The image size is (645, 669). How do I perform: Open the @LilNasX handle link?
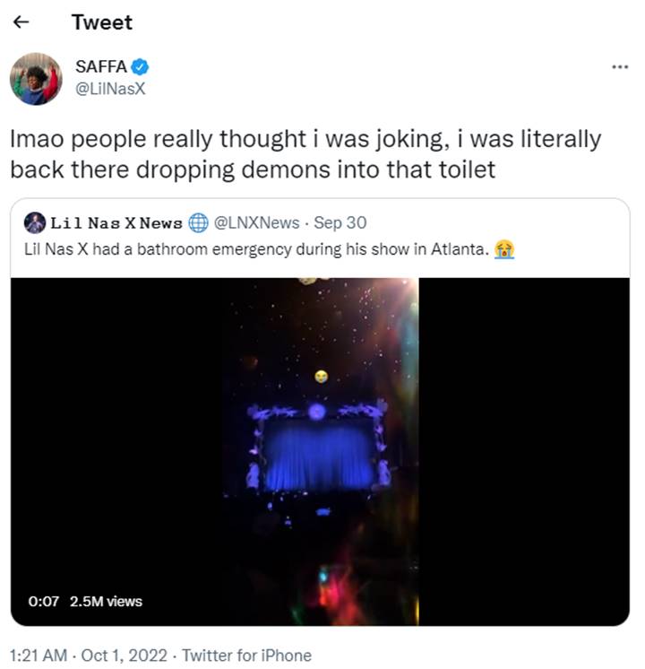point(110,89)
